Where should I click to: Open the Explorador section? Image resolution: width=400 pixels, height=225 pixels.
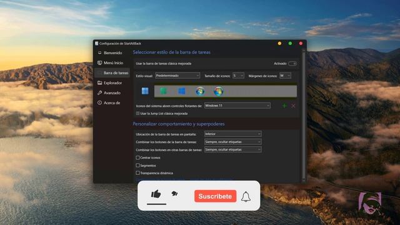tap(112, 83)
